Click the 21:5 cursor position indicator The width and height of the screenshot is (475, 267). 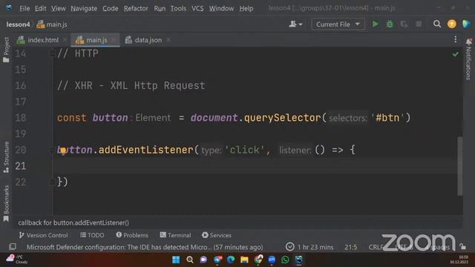(x=351, y=247)
